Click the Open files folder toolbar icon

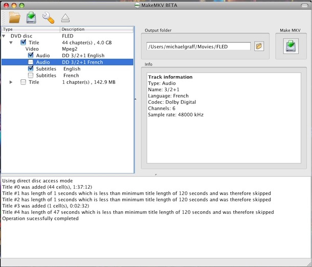pos(14,18)
